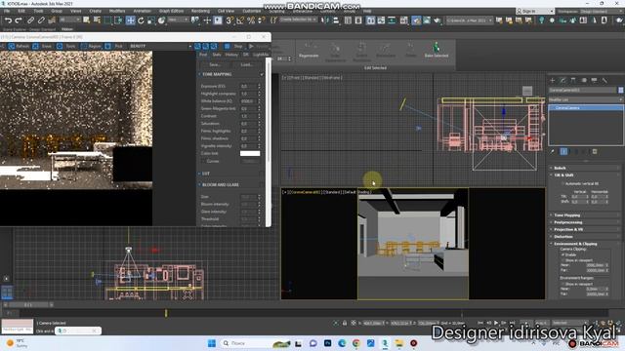
Task: Toggle Camera Clipping Enable checkbox
Action: click(562, 254)
